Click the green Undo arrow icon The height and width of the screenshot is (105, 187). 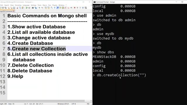[x=27, y=8]
